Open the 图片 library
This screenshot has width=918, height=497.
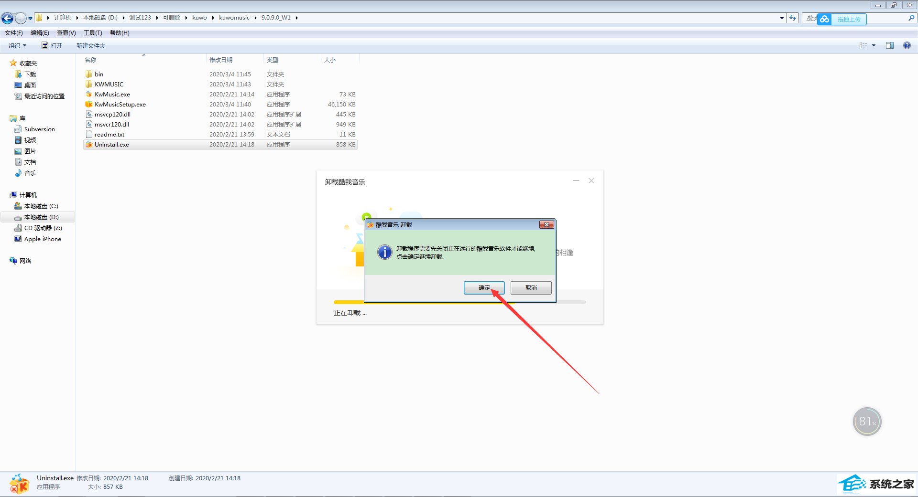tap(30, 151)
